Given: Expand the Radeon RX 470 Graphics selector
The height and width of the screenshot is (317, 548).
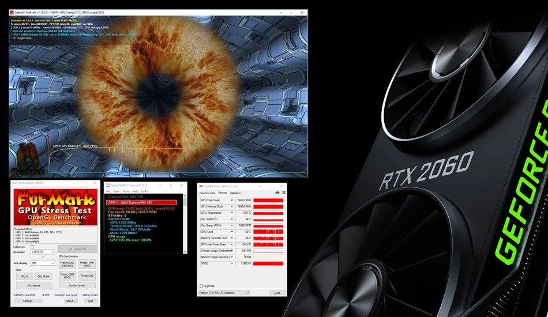Looking at the screenshot, I should 224,293.
